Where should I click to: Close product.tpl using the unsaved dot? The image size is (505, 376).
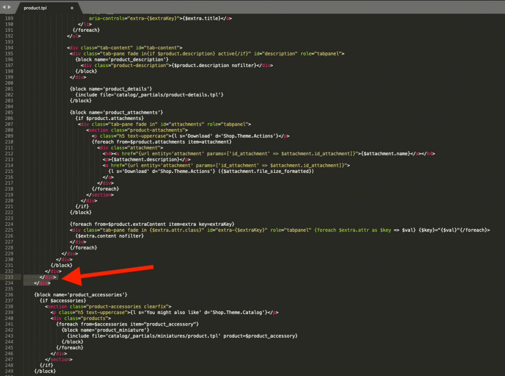(x=72, y=8)
